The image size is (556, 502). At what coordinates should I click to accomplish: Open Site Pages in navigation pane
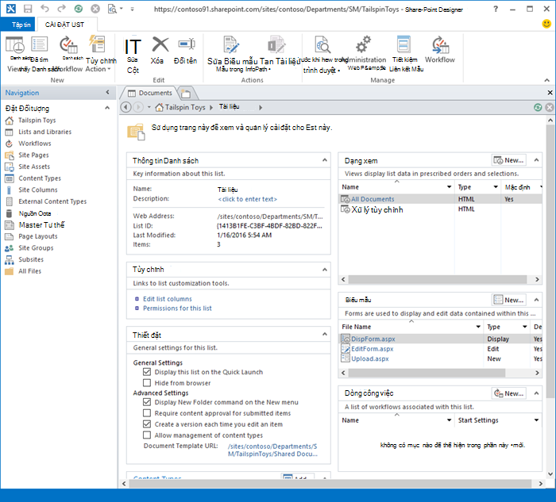click(x=33, y=155)
